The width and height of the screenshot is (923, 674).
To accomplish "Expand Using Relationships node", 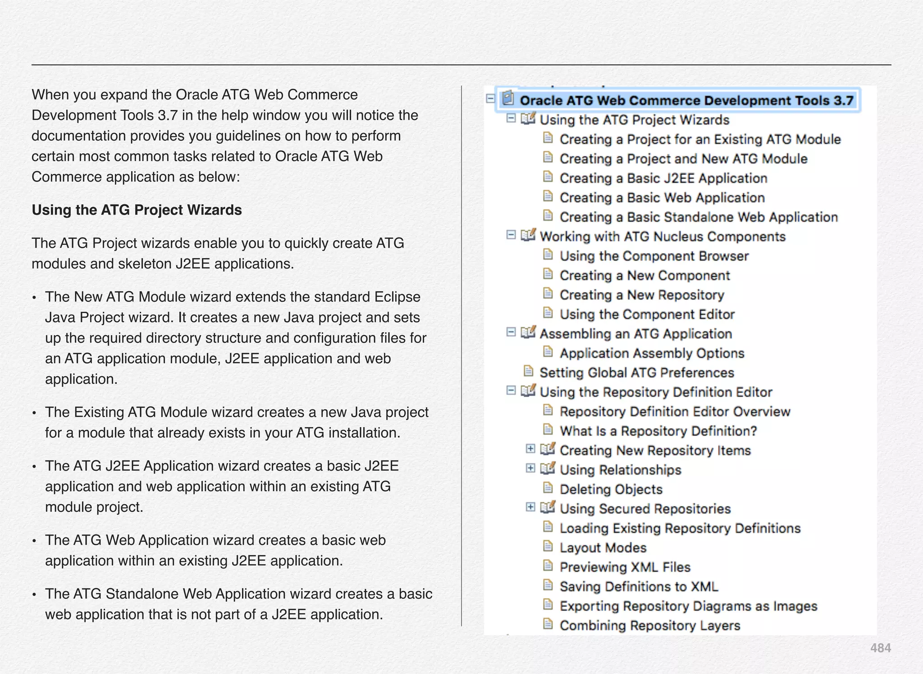I will tap(530, 468).
